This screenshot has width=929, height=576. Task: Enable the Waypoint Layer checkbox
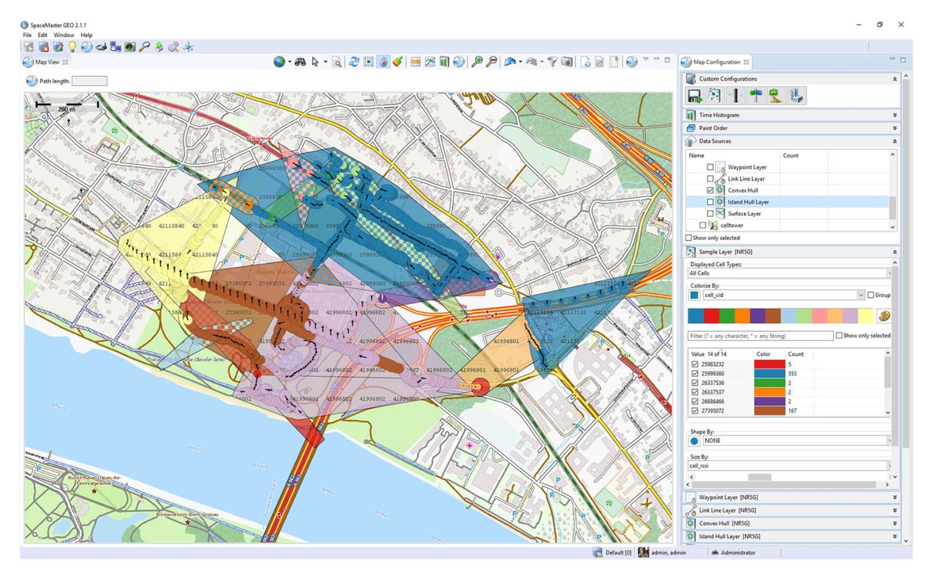coord(710,167)
